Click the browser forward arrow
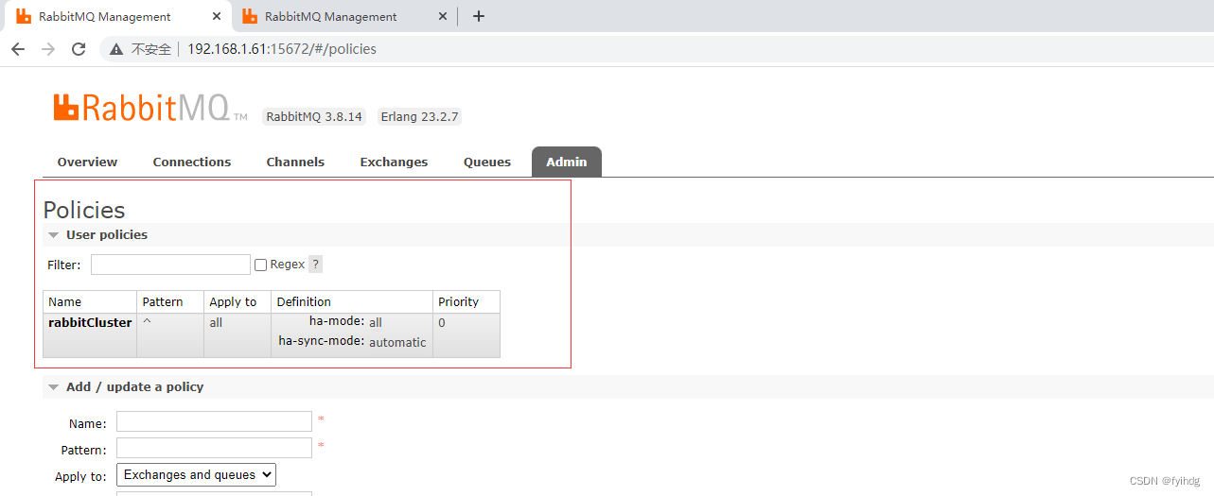The height and width of the screenshot is (496, 1214). pos(48,49)
